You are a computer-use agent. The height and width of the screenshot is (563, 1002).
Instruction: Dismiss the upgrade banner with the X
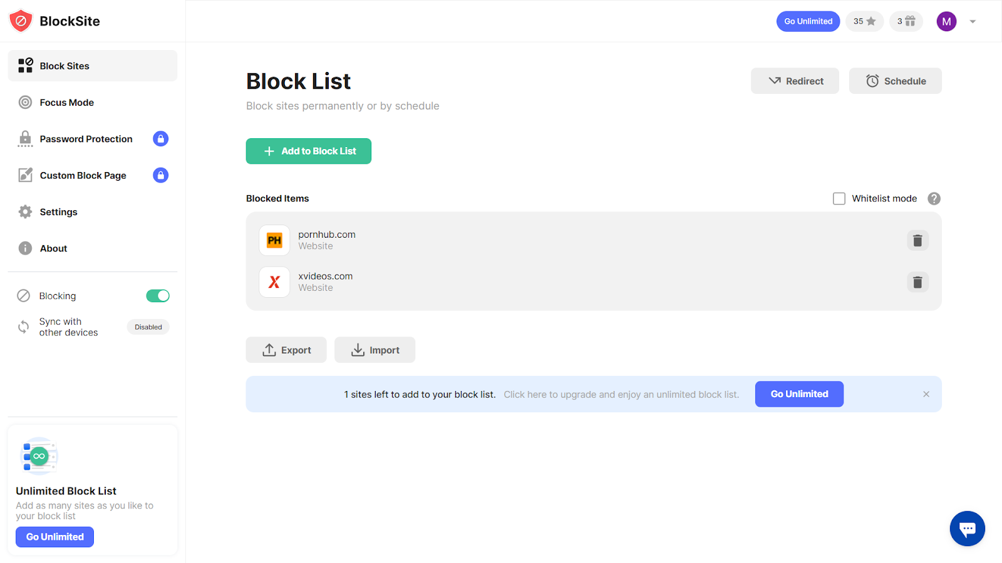926,394
